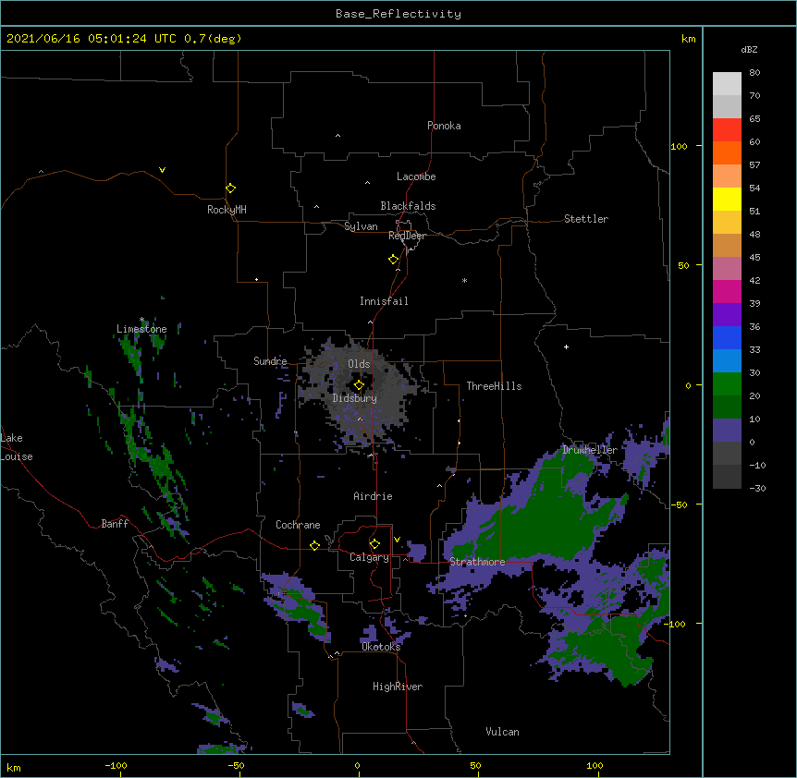Pick the purple 36-39 dBZ legend swatch

tap(727, 315)
